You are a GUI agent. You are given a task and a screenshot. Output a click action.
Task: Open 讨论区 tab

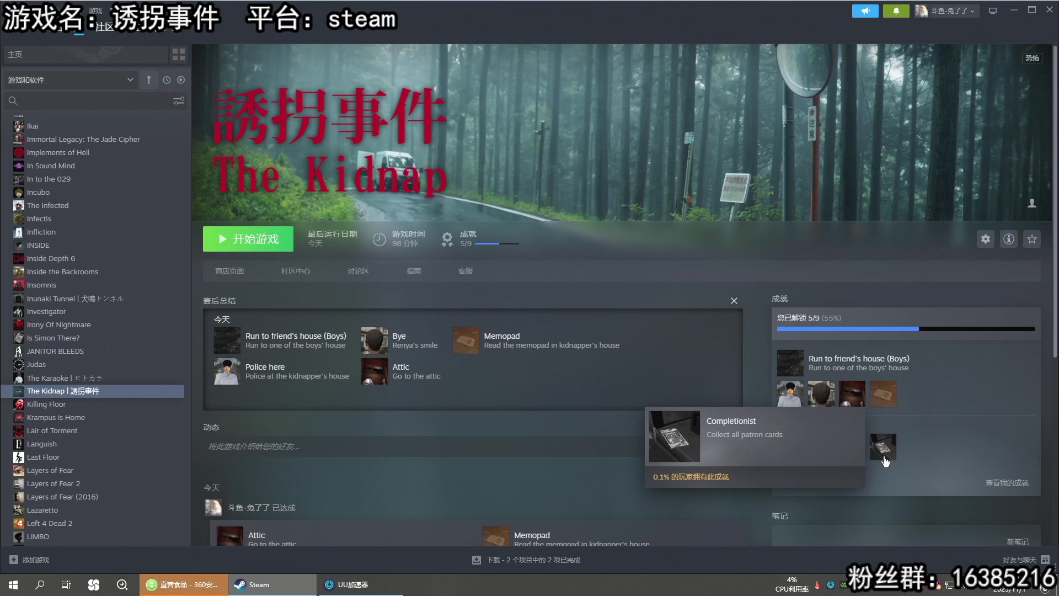pos(358,271)
